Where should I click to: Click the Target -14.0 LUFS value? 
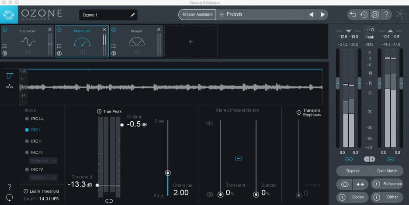click(x=48, y=199)
